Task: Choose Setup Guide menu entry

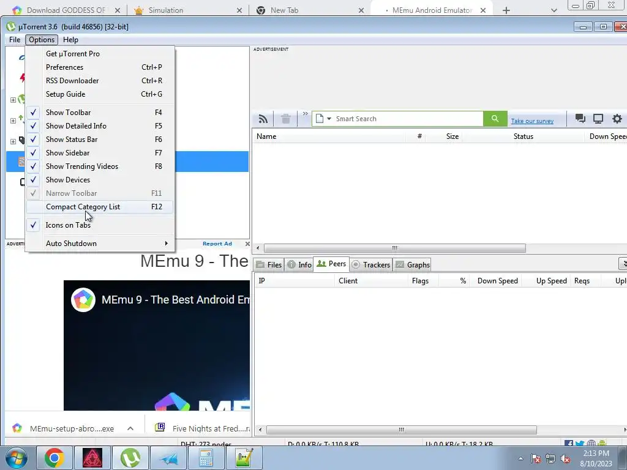Action: tap(100, 94)
